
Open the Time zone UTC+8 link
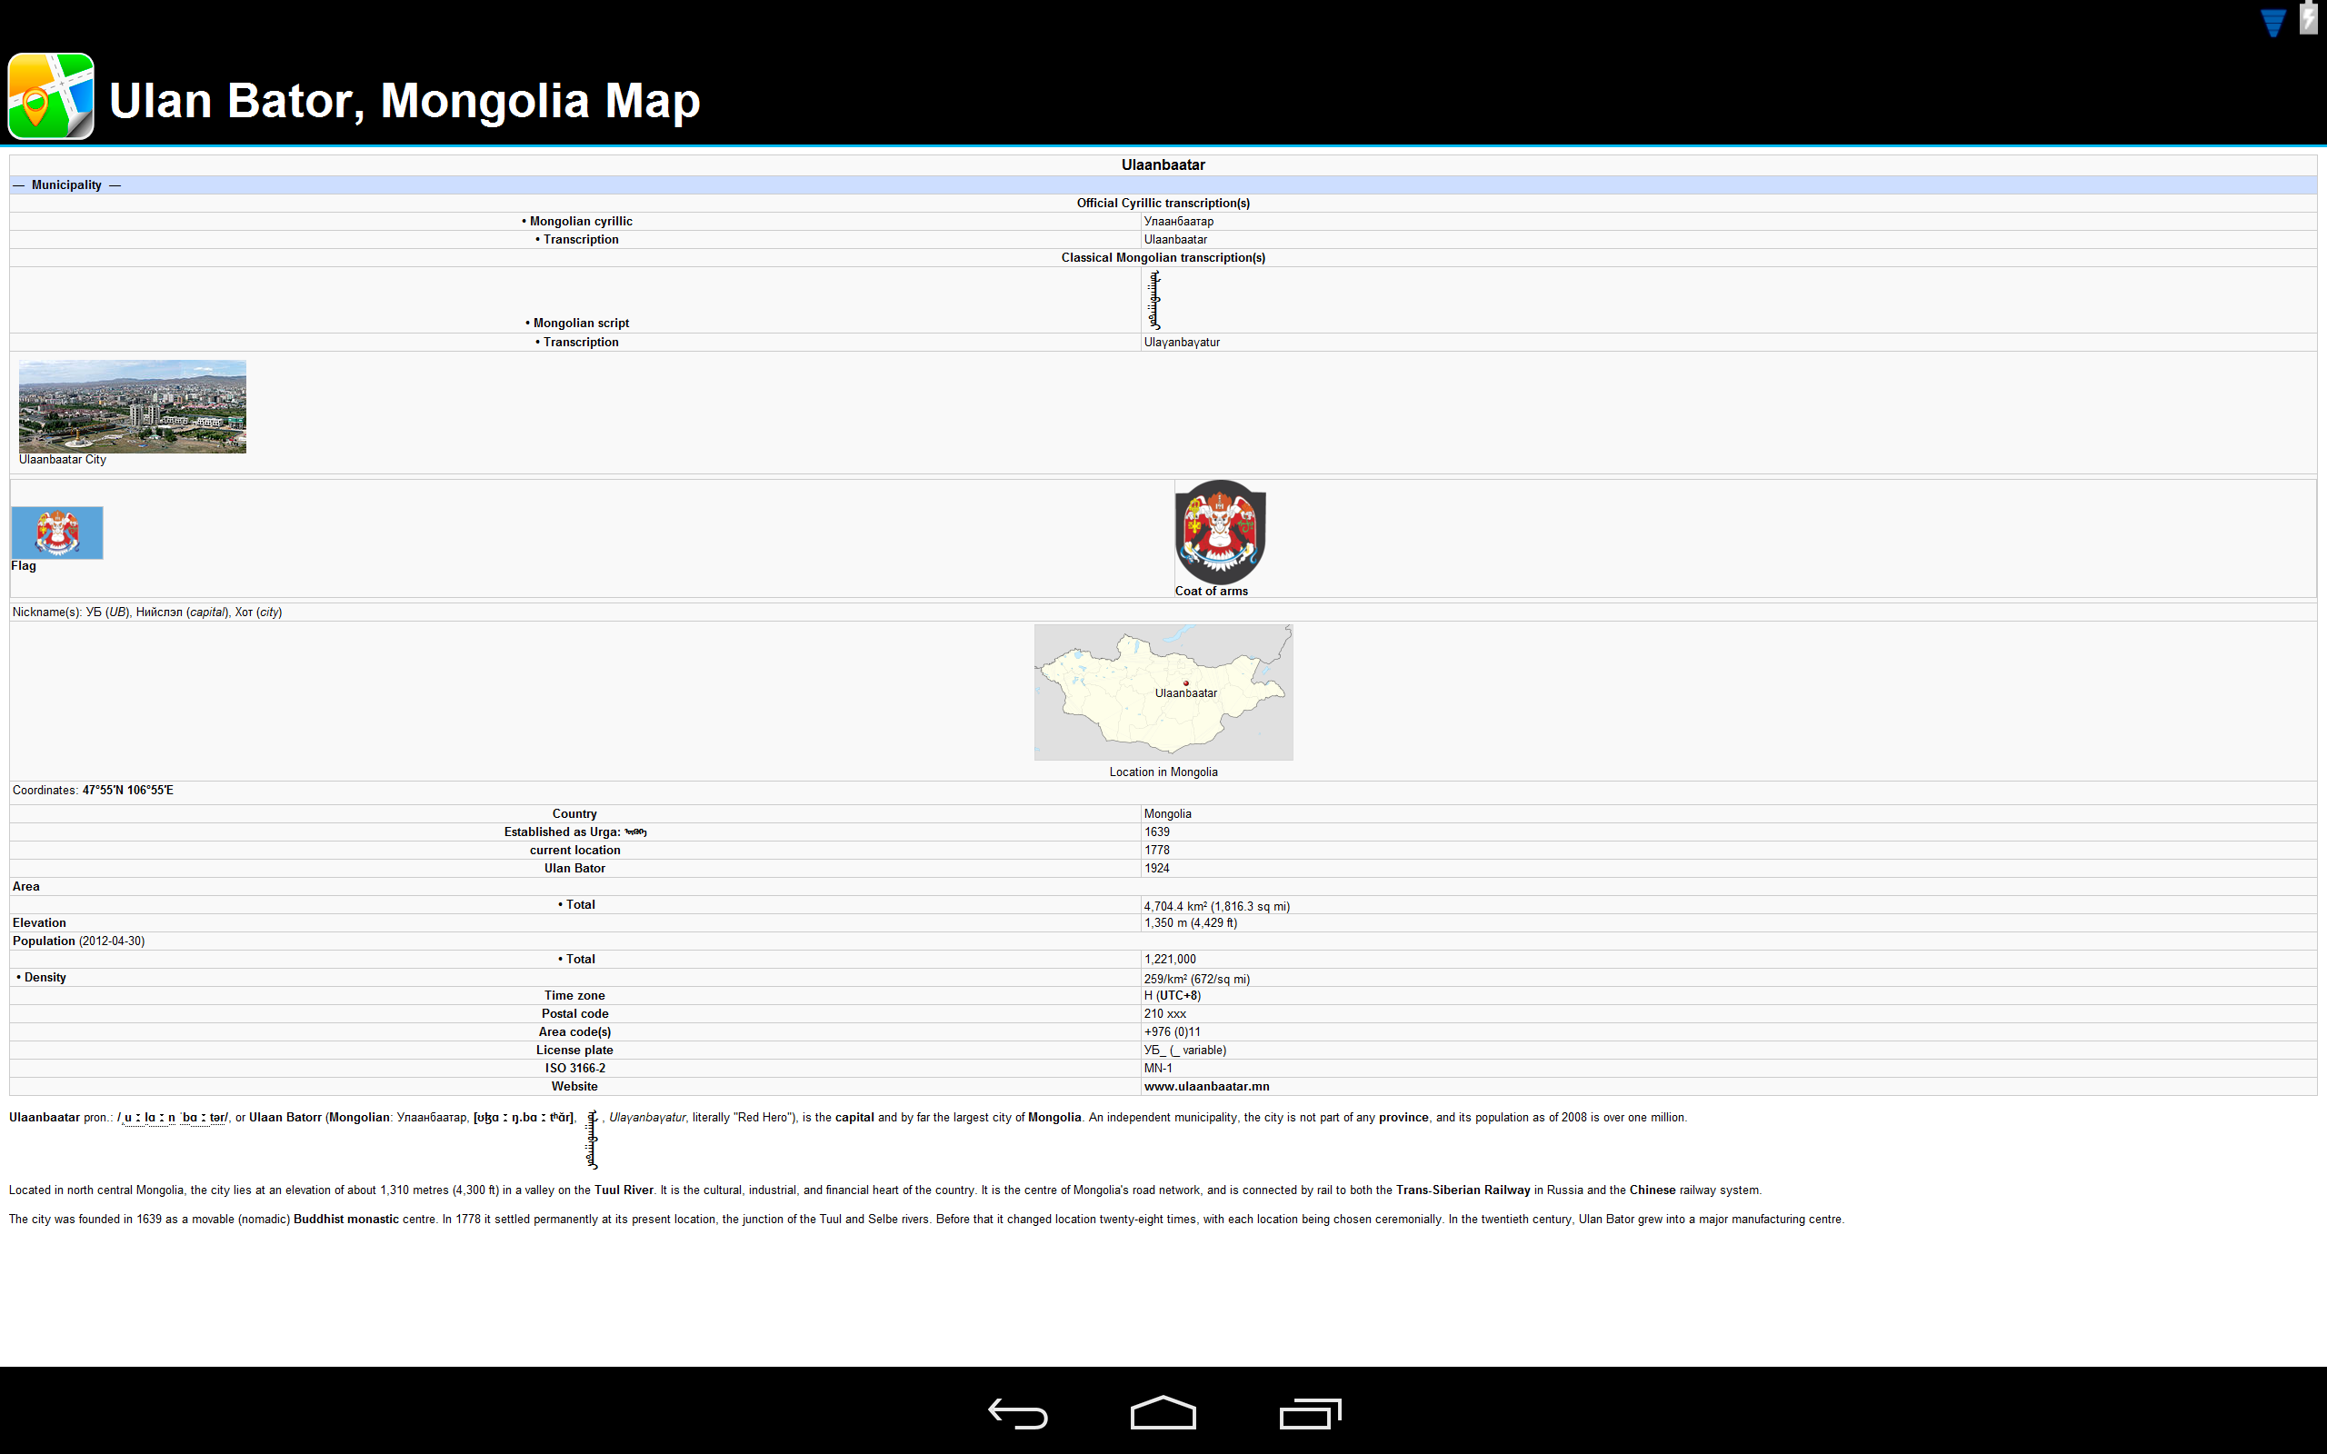tap(1178, 995)
